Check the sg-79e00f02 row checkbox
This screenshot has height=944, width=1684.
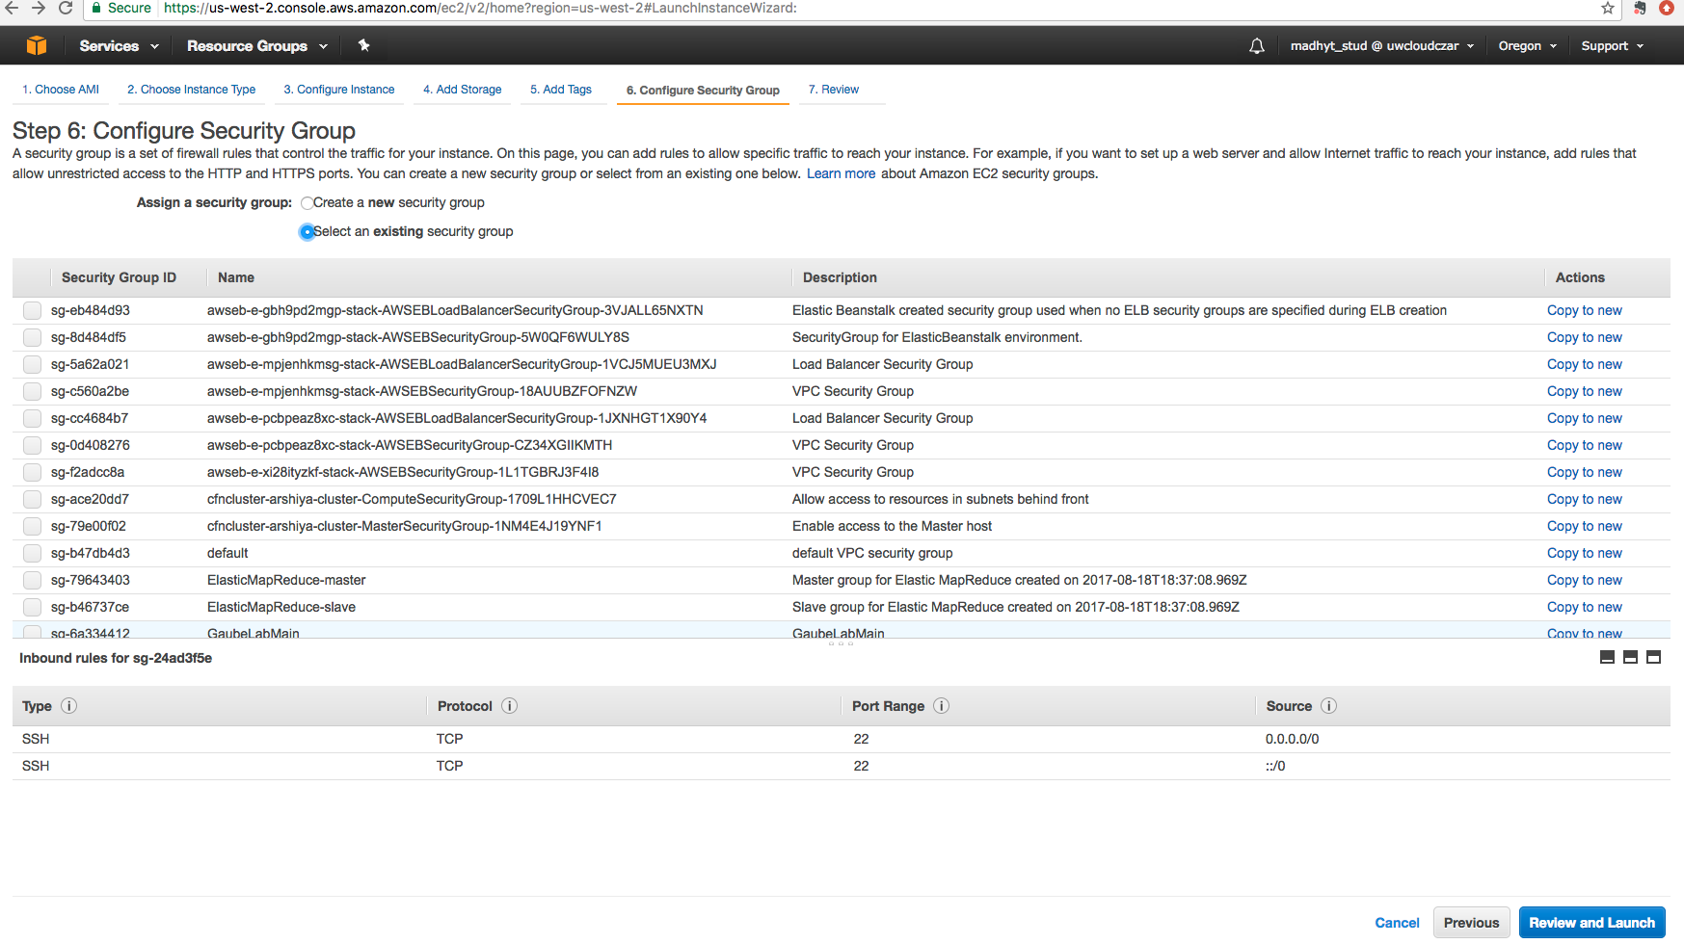point(32,527)
